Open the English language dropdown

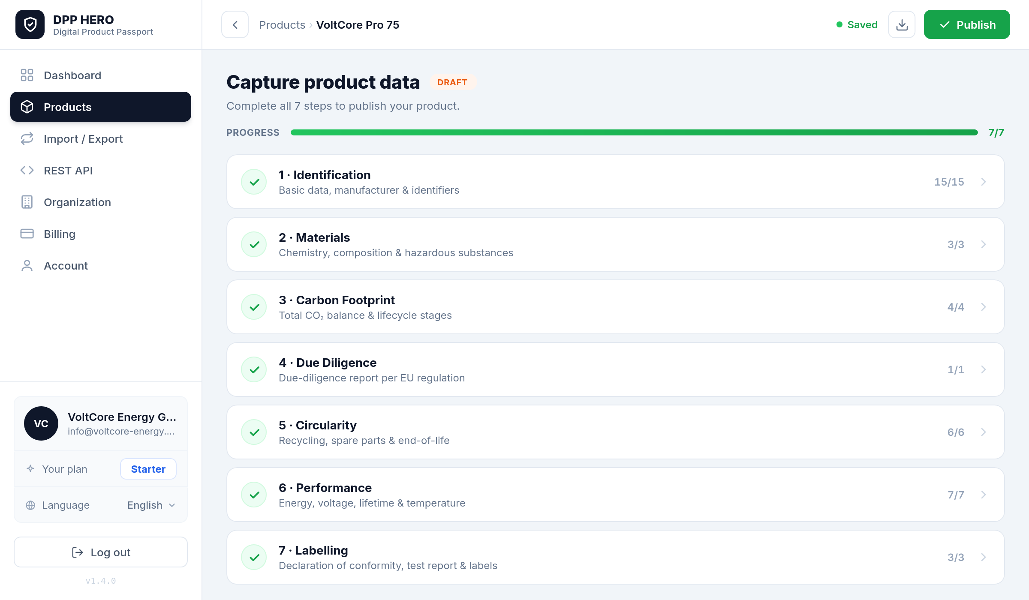(151, 505)
